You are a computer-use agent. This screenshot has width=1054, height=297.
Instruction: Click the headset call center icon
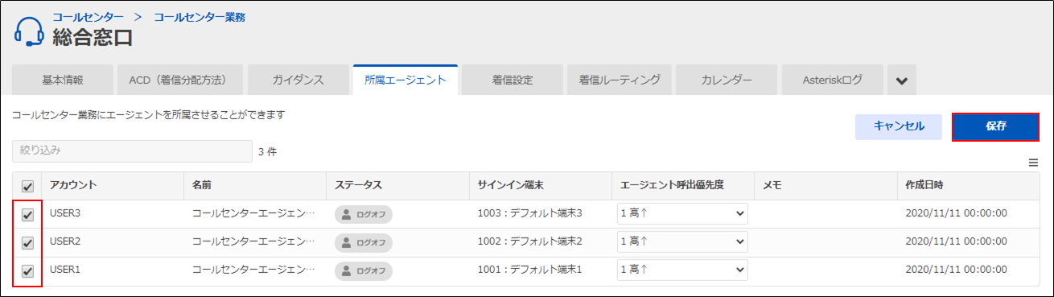tap(30, 32)
